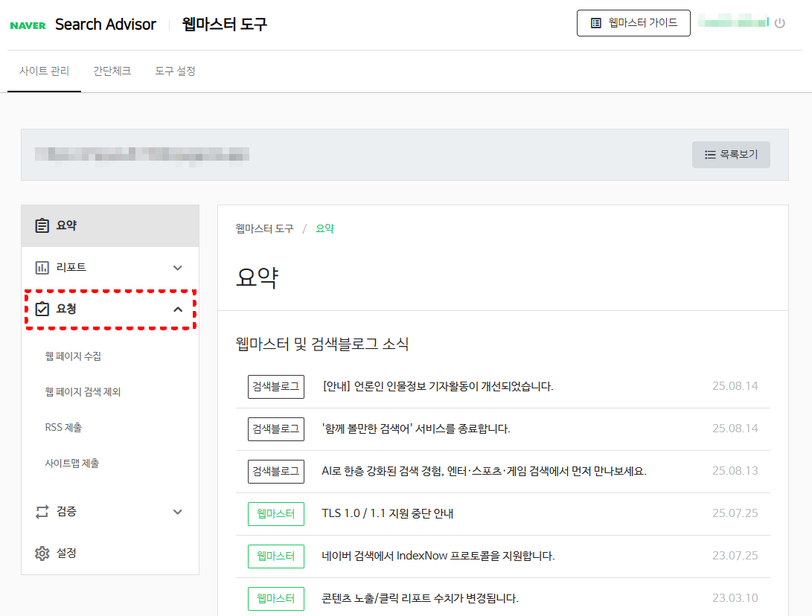Open AI로 한층 강화된 검색 경험 notice
The image size is (812, 616).
click(x=484, y=471)
